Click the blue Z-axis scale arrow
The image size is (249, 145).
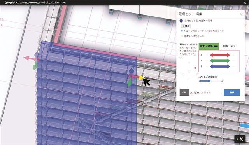click(x=220, y=66)
